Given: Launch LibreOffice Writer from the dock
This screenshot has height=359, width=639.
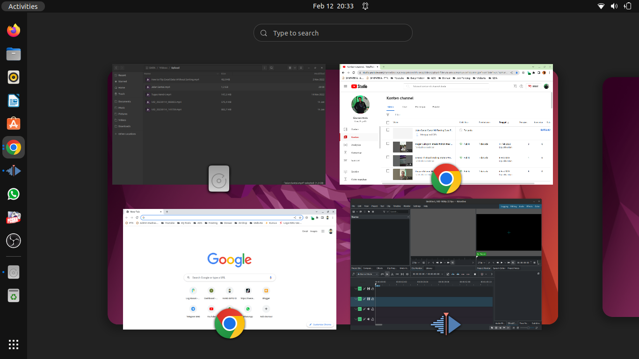Looking at the screenshot, I should coord(14,101).
